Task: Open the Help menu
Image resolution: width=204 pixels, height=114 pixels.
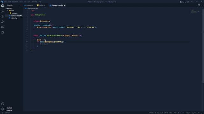Action: [40, 2]
